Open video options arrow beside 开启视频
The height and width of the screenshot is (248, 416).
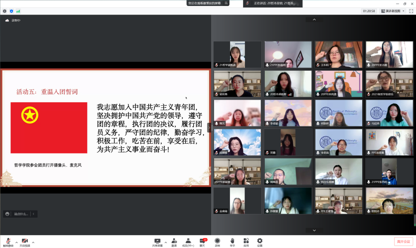(x=33, y=242)
